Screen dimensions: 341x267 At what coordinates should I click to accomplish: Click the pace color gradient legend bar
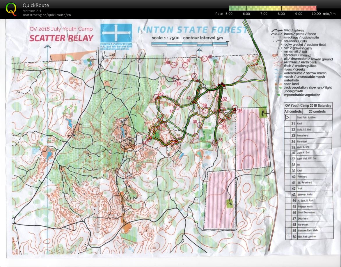273,8
